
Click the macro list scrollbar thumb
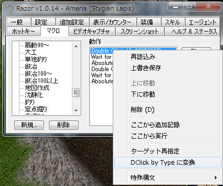(x=76, y=93)
